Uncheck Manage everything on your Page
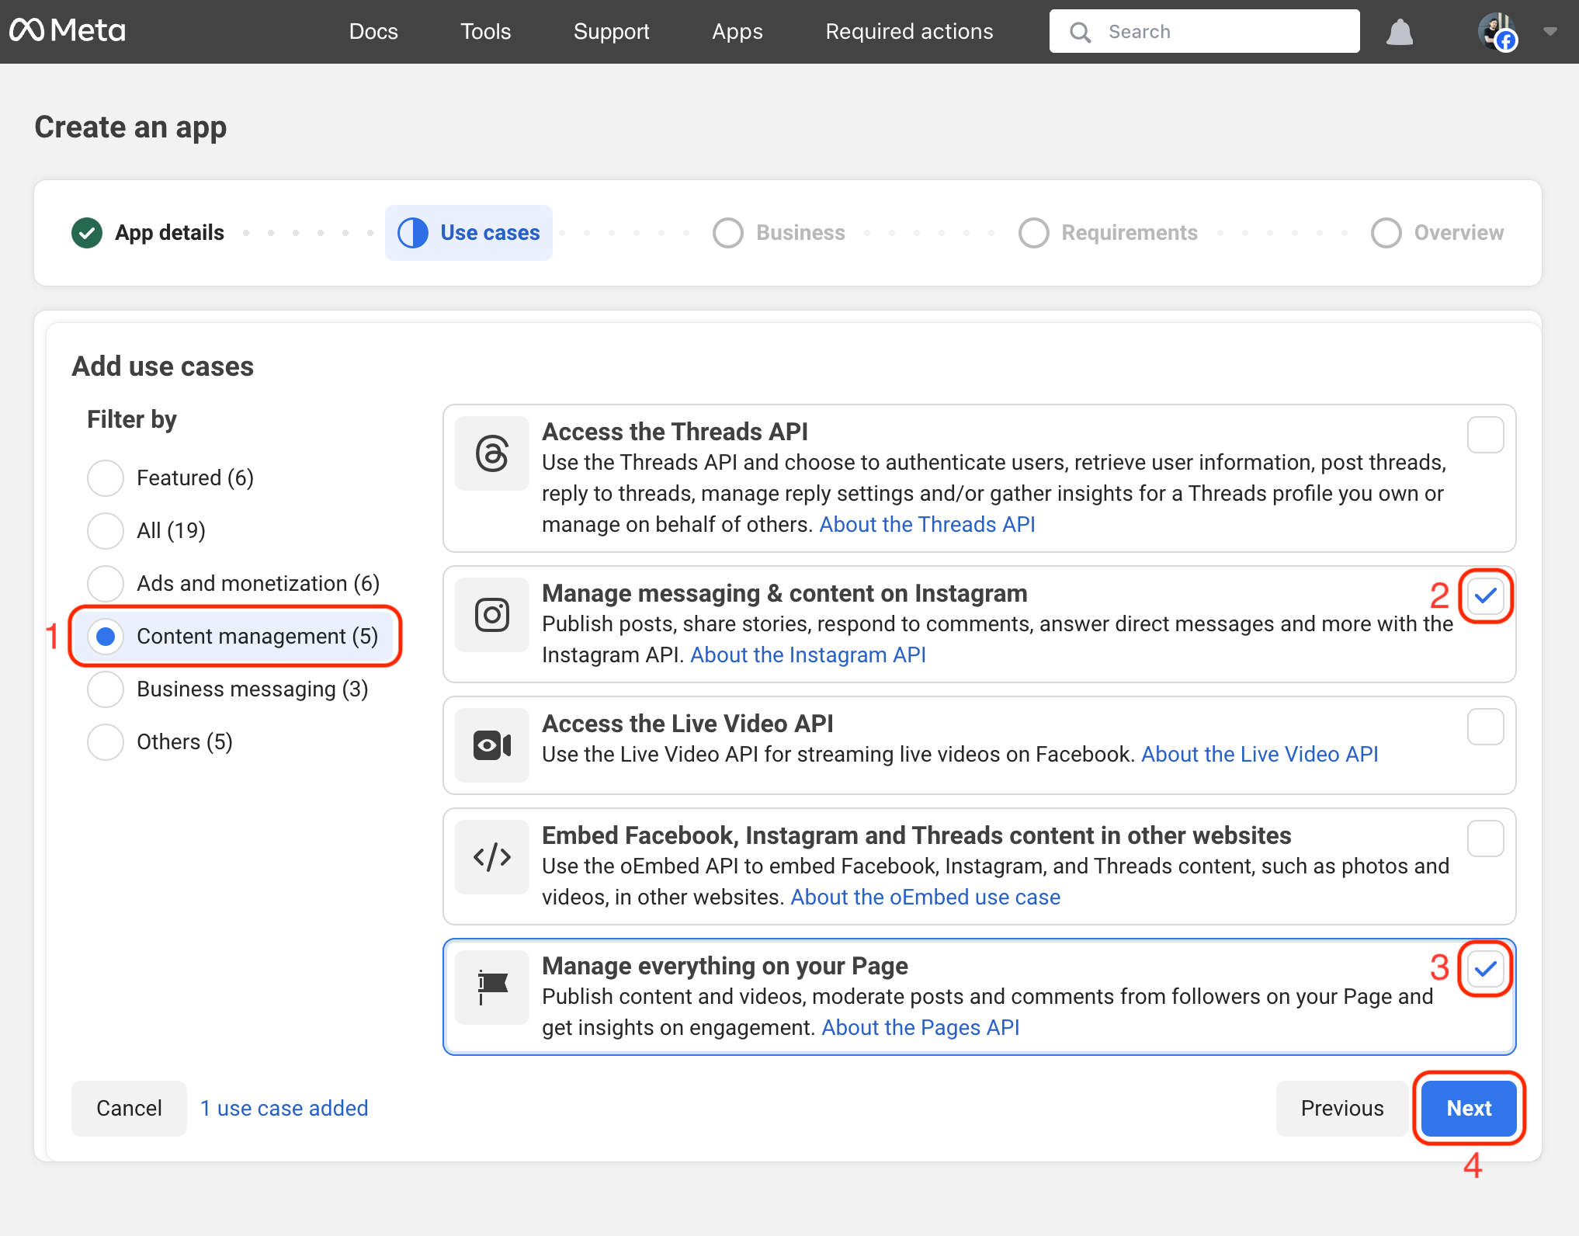The image size is (1579, 1236). (1485, 968)
